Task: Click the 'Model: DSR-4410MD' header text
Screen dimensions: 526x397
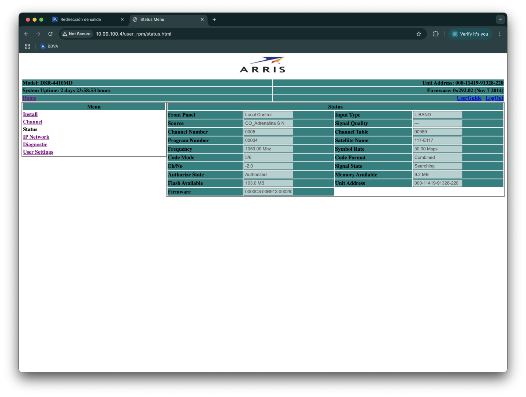Action: click(47, 83)
